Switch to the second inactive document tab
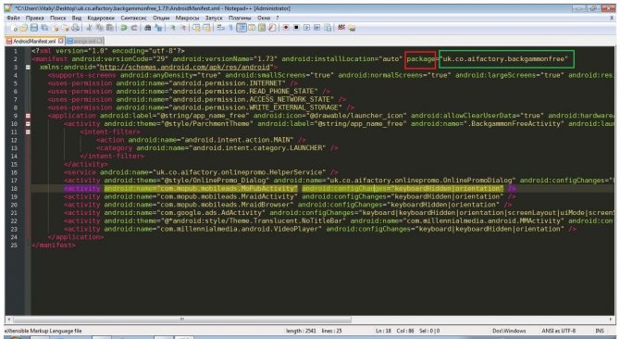The height and width of the screenshot is (339, 620). pyautogui.click(x=85, y=41)
